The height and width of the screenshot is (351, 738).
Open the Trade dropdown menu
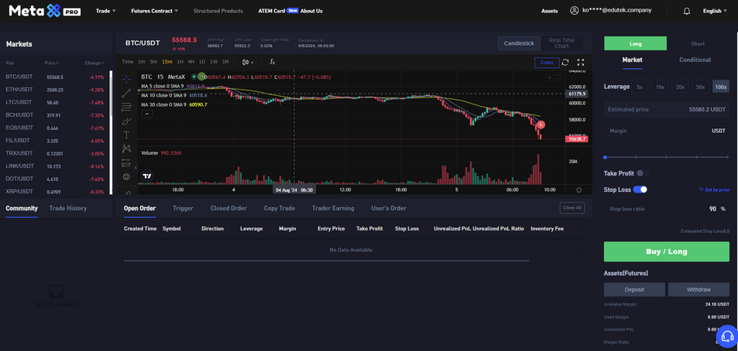105,11
